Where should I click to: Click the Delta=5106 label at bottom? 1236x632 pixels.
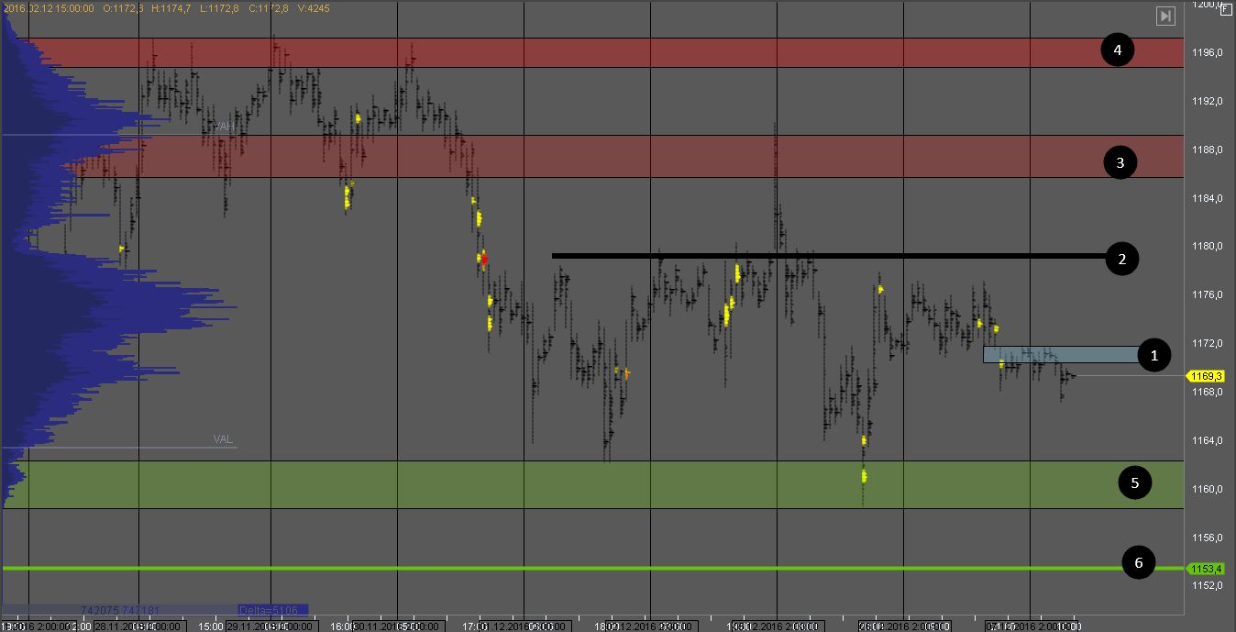[x=270, y=610]
